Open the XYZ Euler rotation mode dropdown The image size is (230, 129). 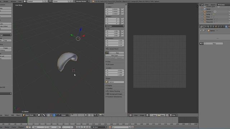pyautogui.click(x=115, y=26)
